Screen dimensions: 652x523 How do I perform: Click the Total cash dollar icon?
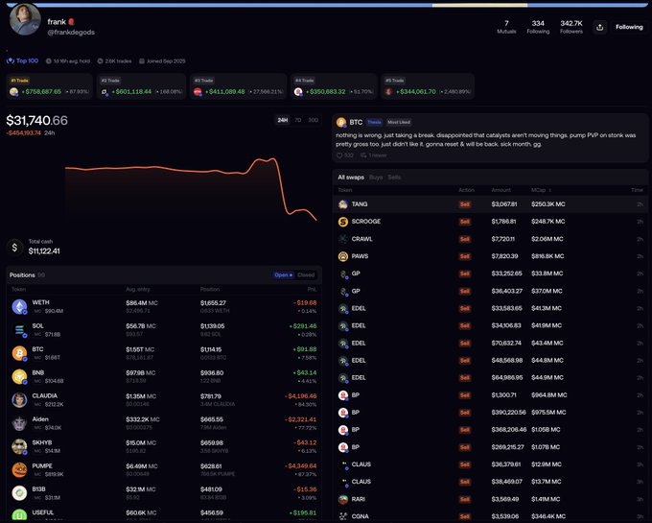(14, 248)
